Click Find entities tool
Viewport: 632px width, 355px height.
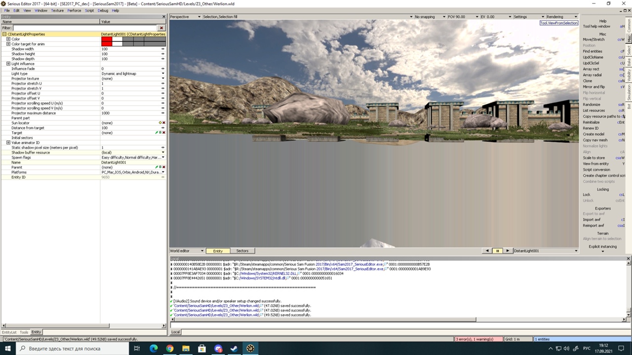tap(592, 51)
